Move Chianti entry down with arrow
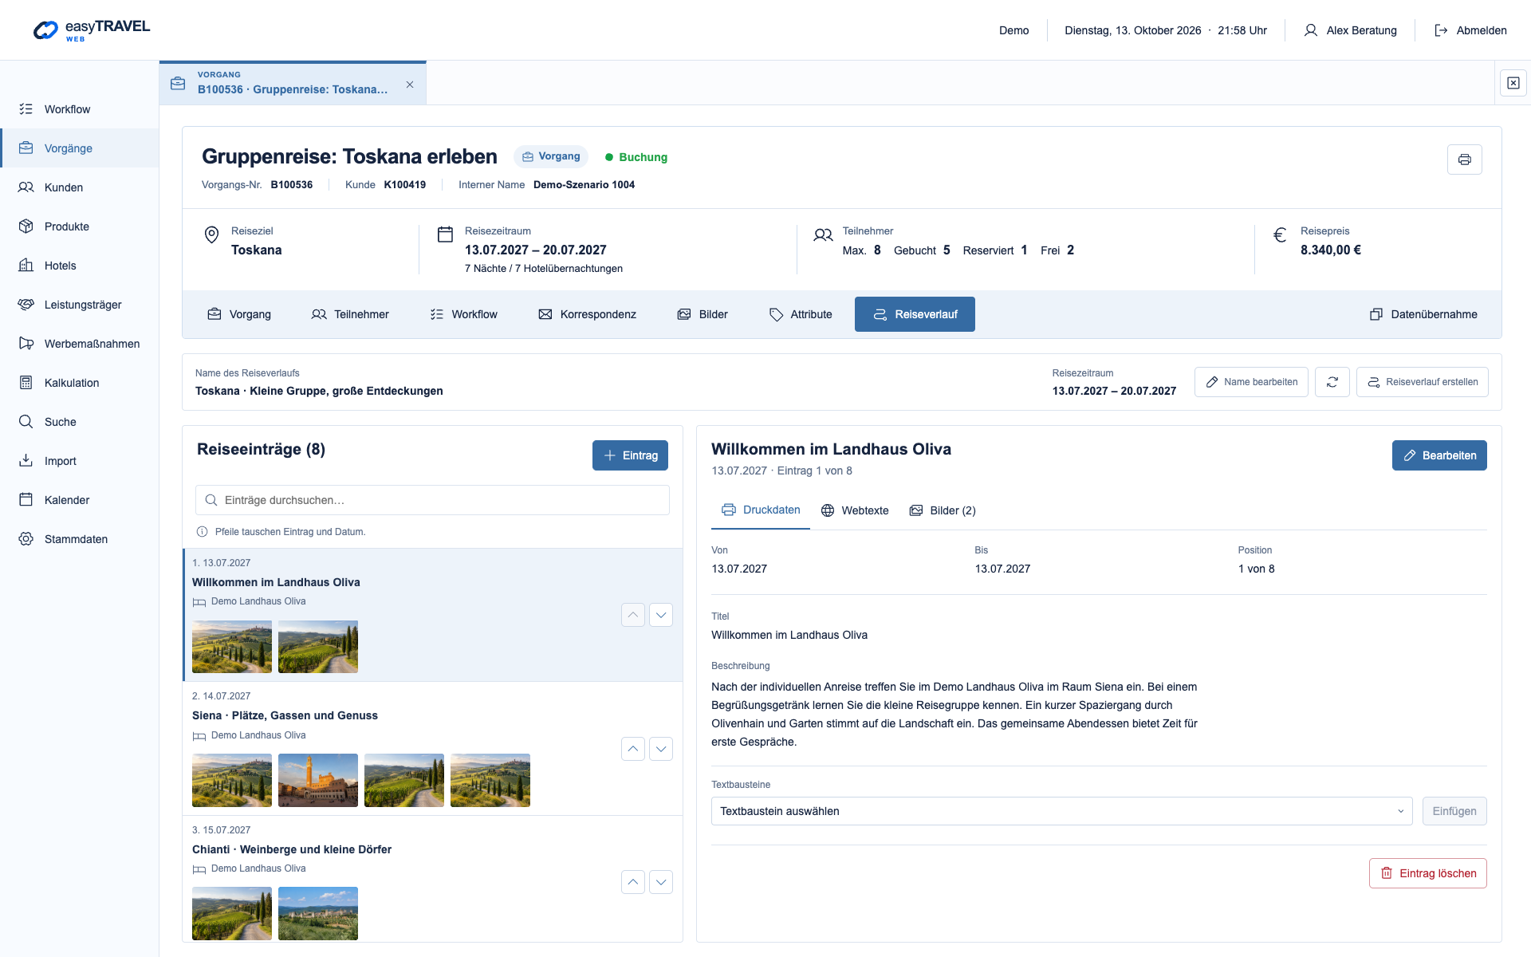1531x957 pixels. [661, 882]
